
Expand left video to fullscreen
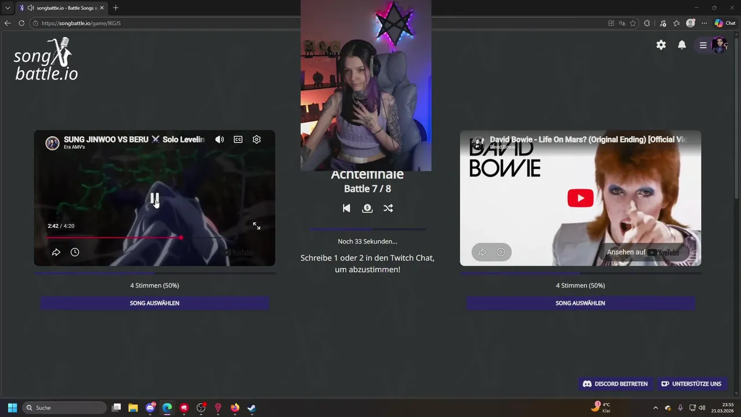[x=256, y=226]
